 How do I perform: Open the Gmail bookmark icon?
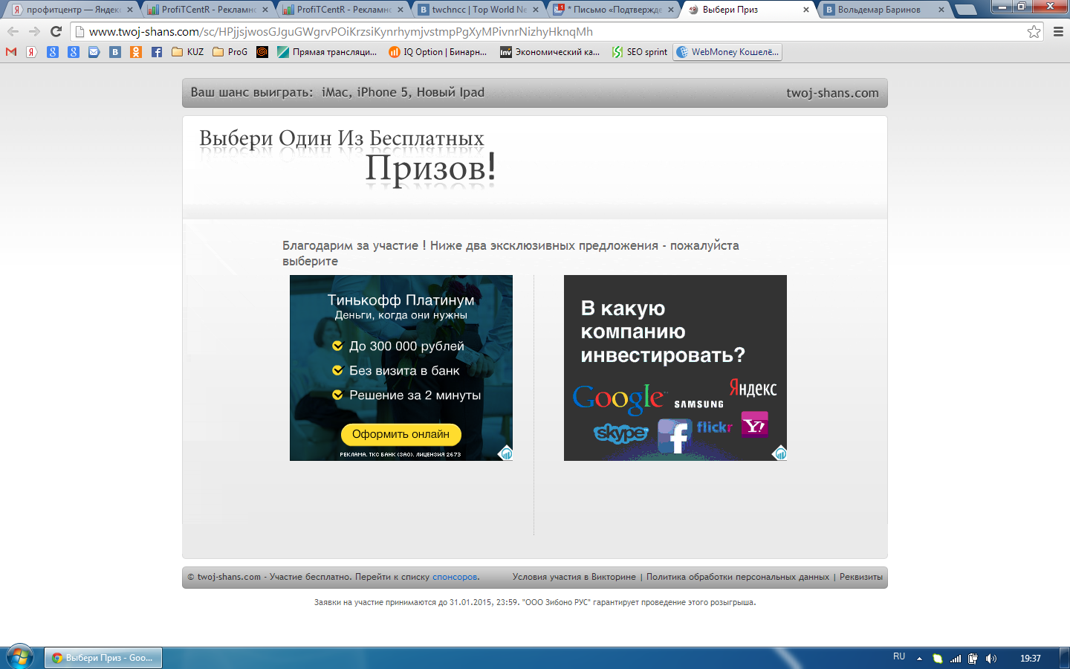pos(11,52)
